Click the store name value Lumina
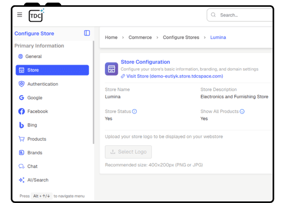The height and width of the screenshot is (203, 285). pos(112,97)
